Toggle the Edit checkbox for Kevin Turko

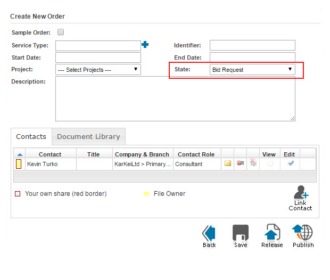coord(291,163)
